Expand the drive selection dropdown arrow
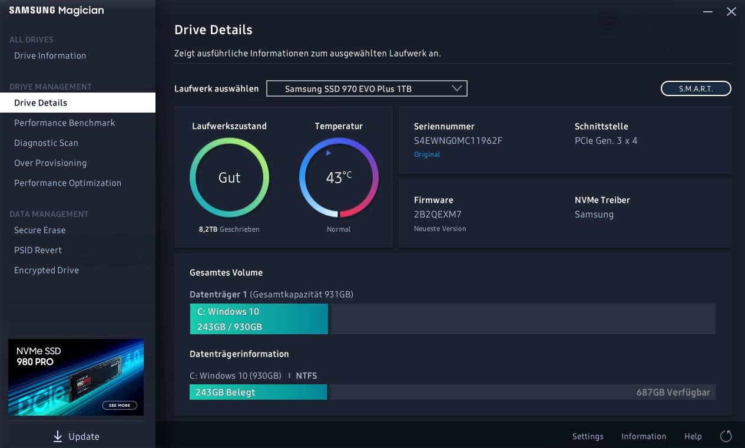This screenshot has width=745, height=448. tap(457, 88)
